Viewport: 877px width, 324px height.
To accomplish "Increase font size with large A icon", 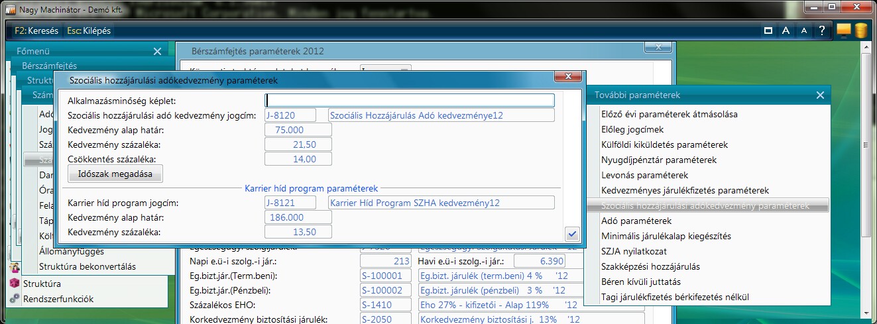I will point(786,30).
